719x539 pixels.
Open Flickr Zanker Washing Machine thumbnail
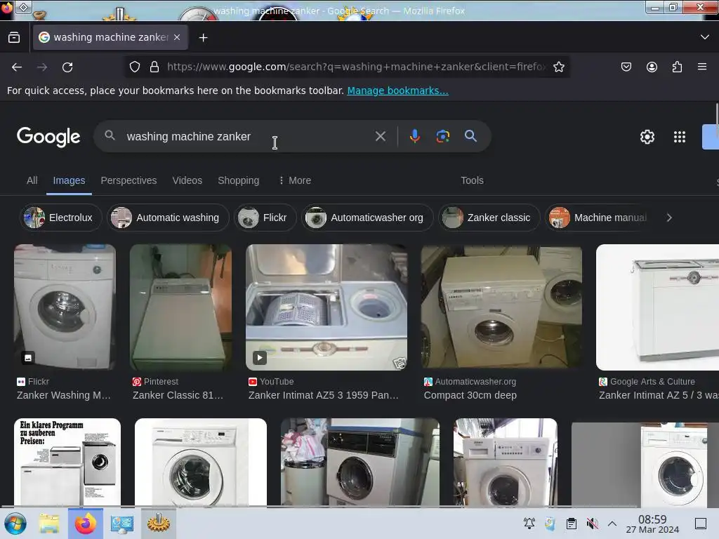pos(65,307)
